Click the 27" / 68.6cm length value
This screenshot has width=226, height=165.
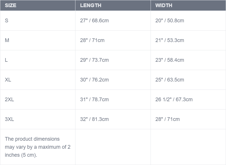[x=94, y=21]
